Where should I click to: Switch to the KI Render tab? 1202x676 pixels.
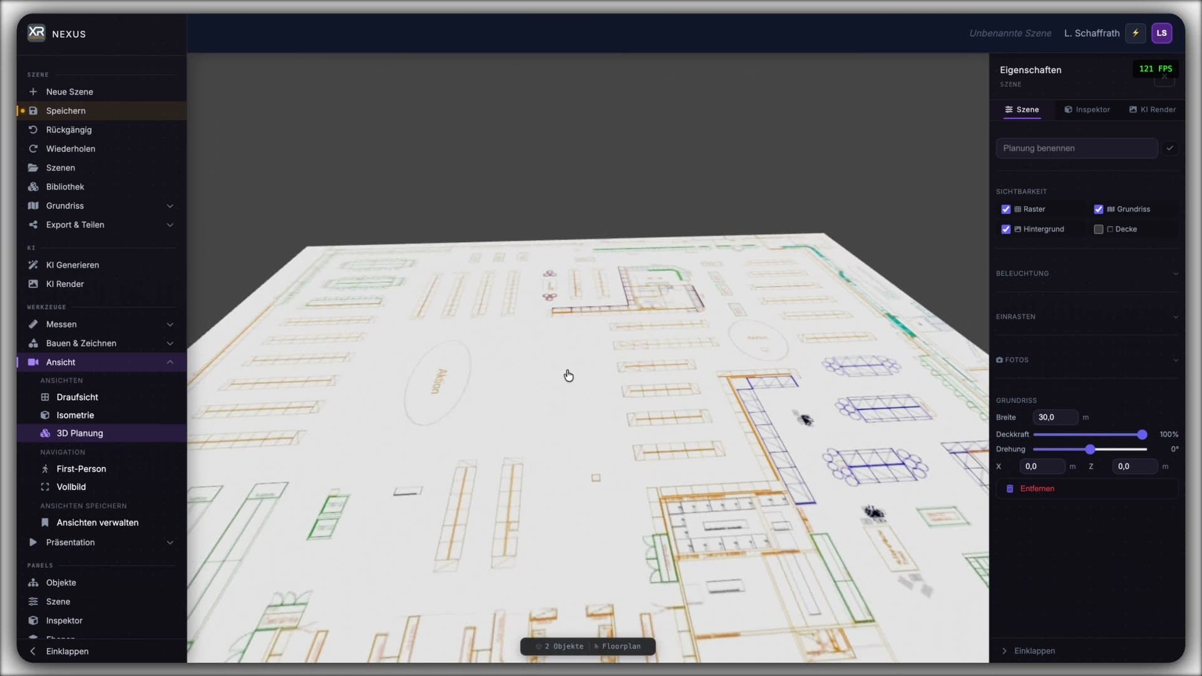point(1153,110)
